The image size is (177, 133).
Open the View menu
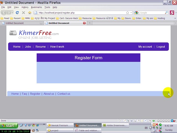(x=16, y=7)
